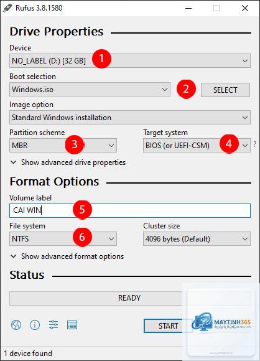The image size is (260, 361).
Task: Click the Status heading
Action: [x=27, y=275]
